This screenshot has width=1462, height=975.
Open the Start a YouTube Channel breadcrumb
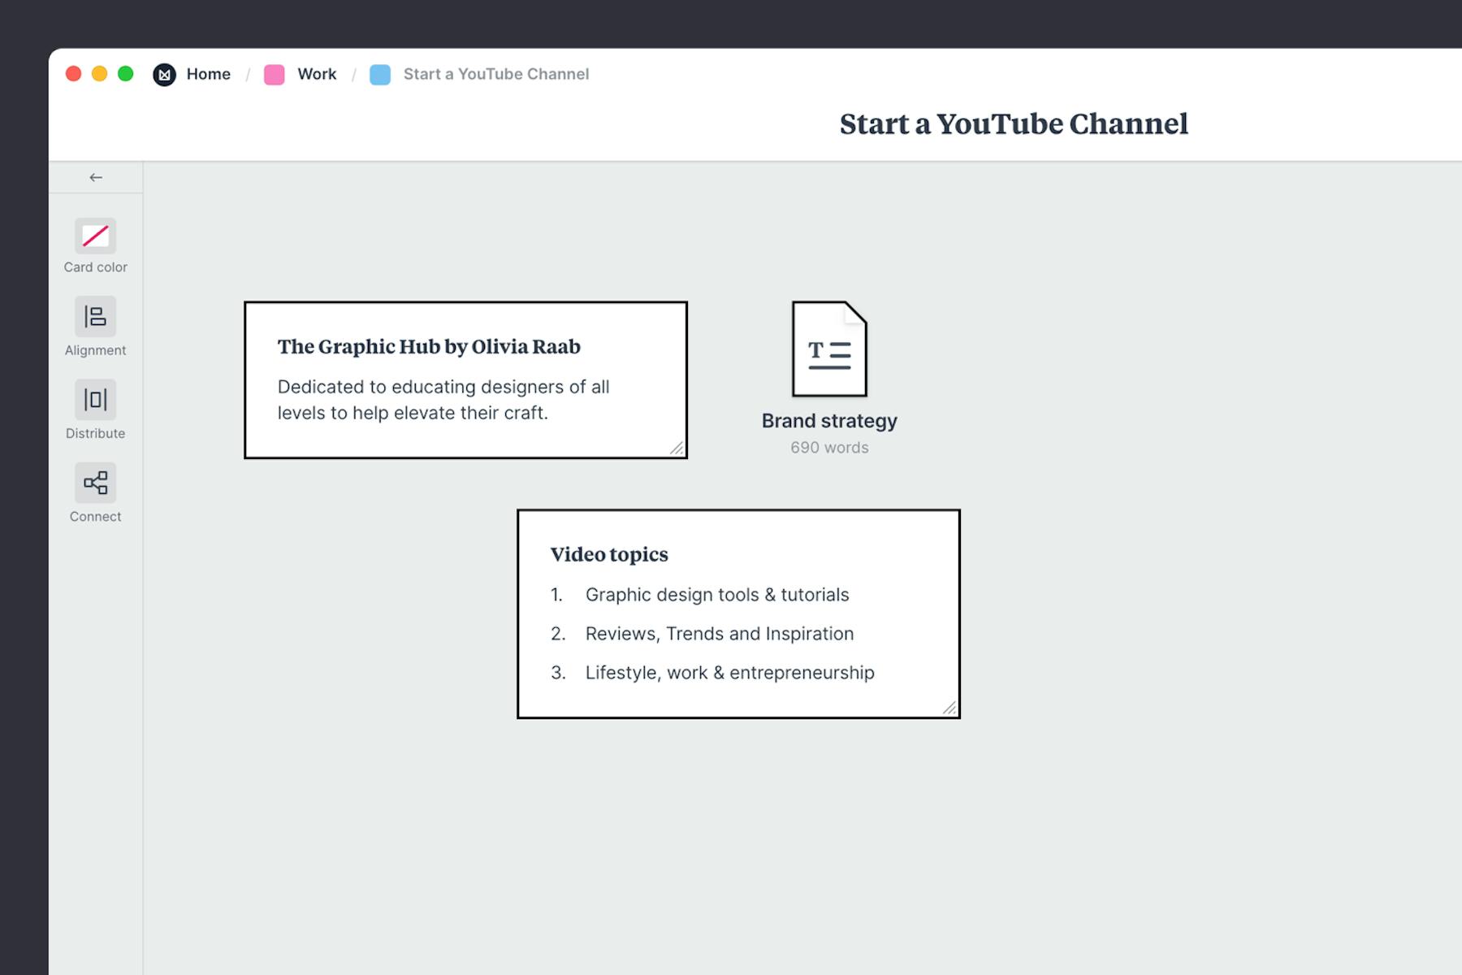(x=496, y=74)
